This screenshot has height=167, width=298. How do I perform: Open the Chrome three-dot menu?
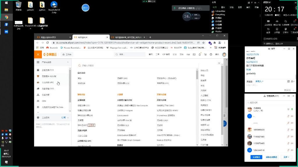[x=224, y=43]
